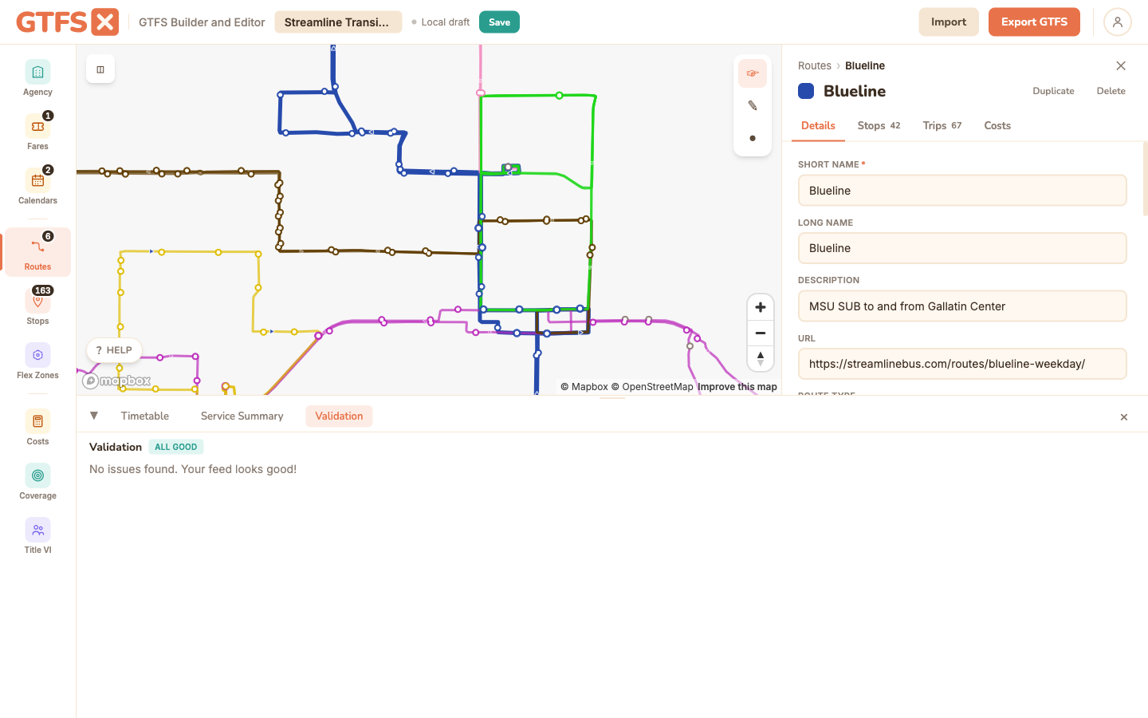Switch to the Trips 67 tab
1148x718 pixels.
click(942, 125)
